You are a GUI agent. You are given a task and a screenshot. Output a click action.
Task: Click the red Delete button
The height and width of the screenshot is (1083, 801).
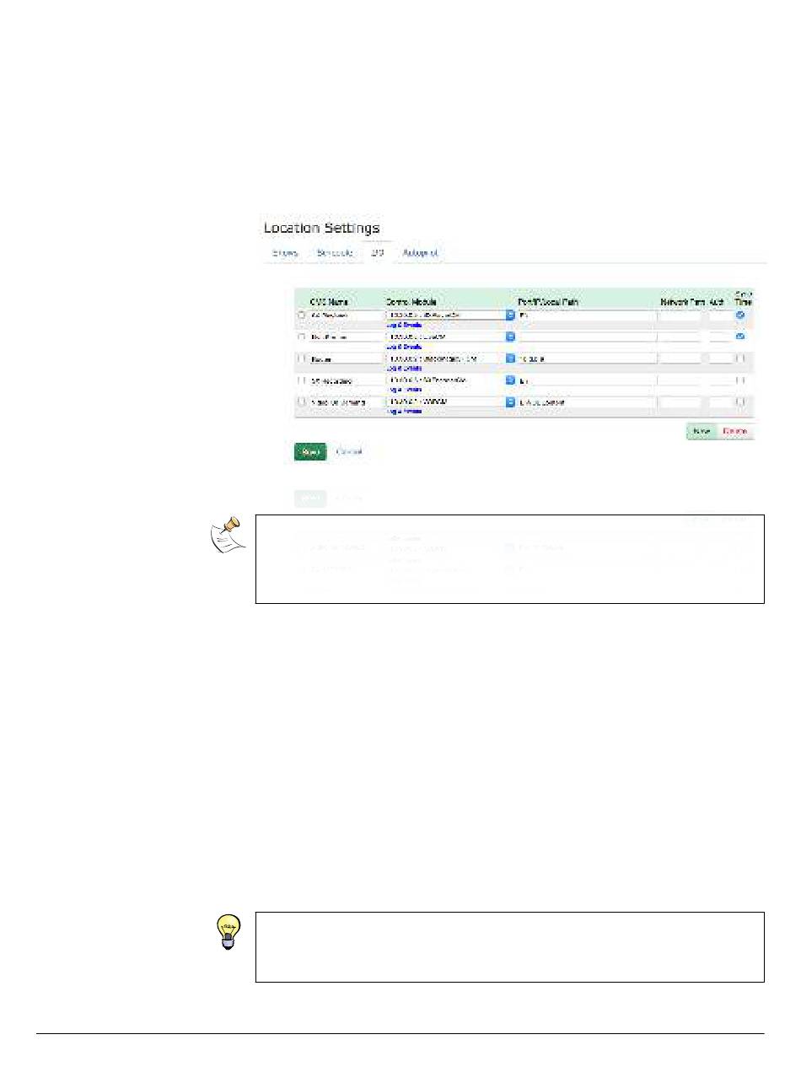[x=735, y=431]
